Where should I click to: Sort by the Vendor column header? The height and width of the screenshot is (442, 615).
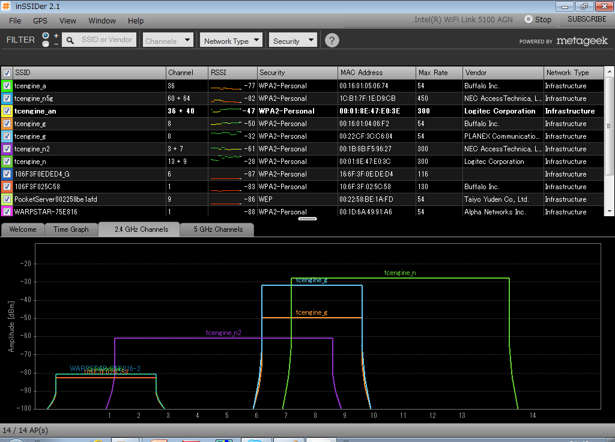point(503,73)
